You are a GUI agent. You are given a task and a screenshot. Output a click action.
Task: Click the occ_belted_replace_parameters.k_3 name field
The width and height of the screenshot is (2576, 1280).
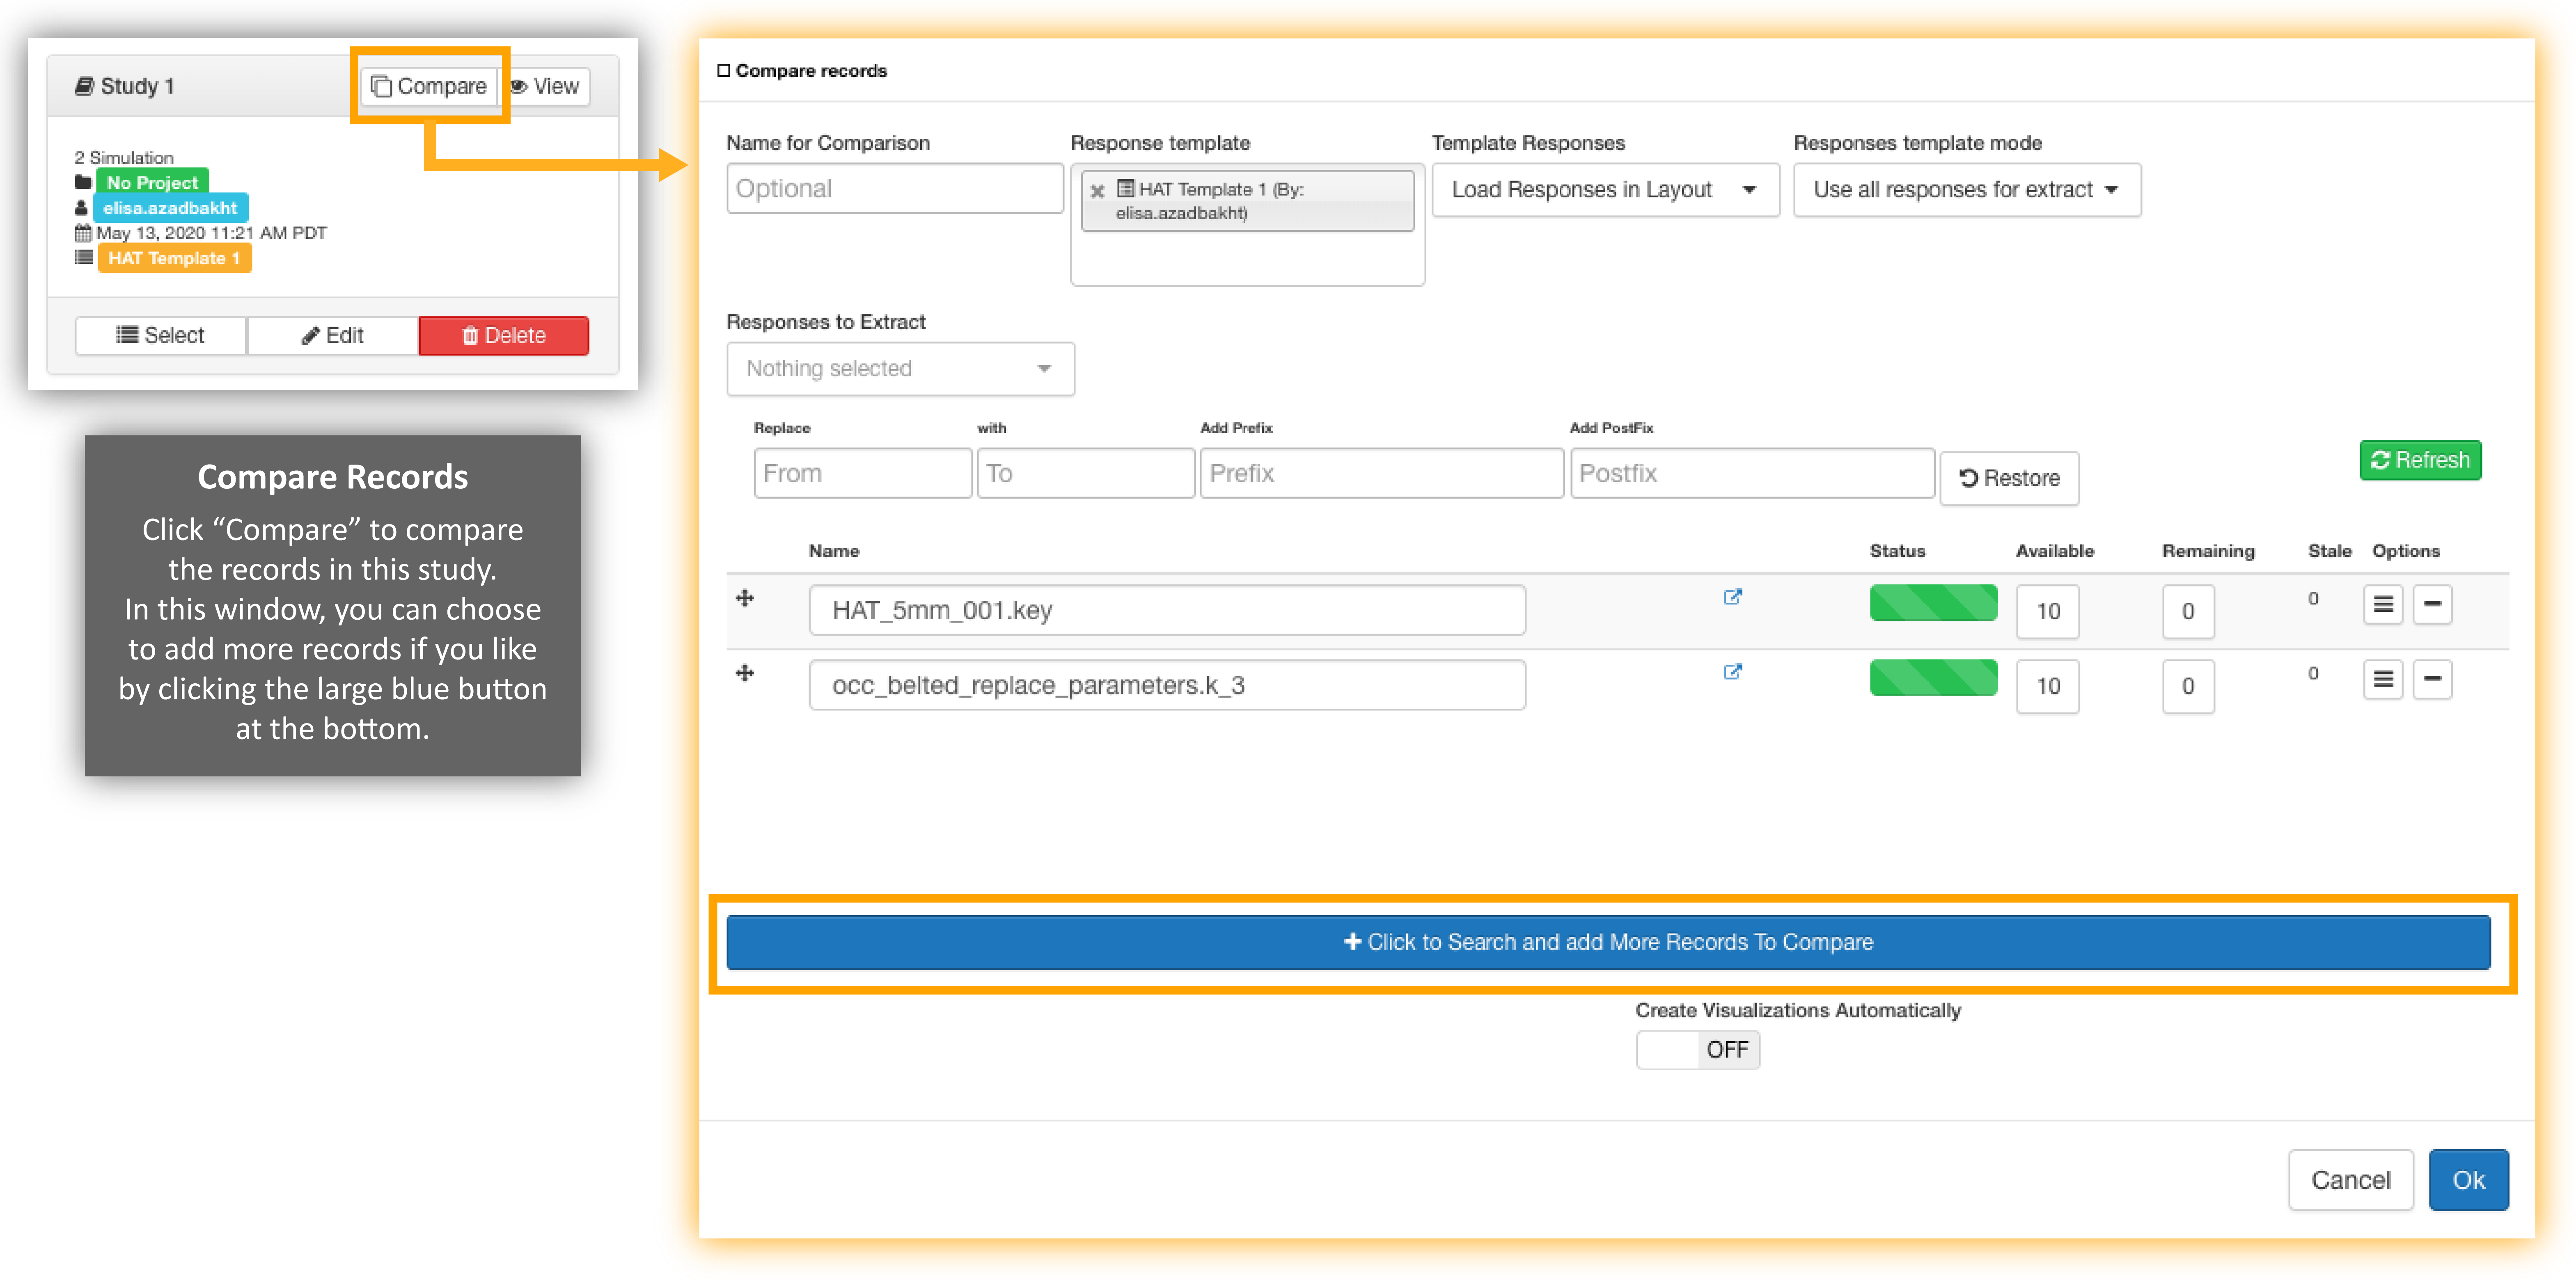pos(1167,685)
